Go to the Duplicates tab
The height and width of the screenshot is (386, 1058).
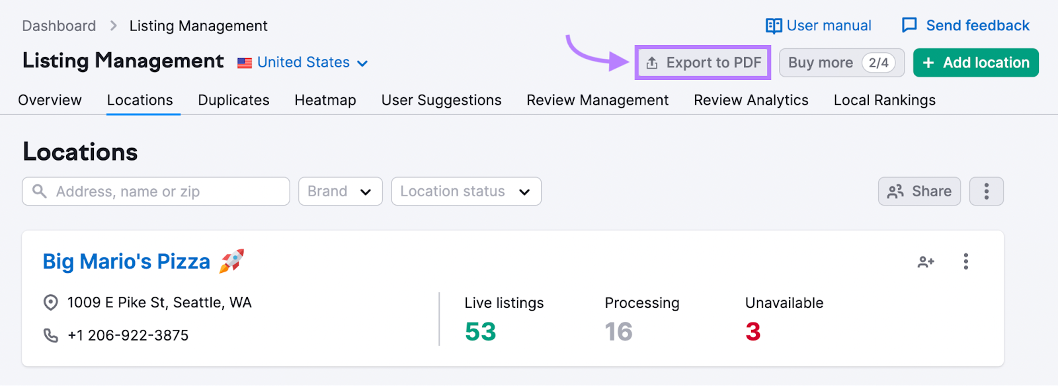point(233,100)
